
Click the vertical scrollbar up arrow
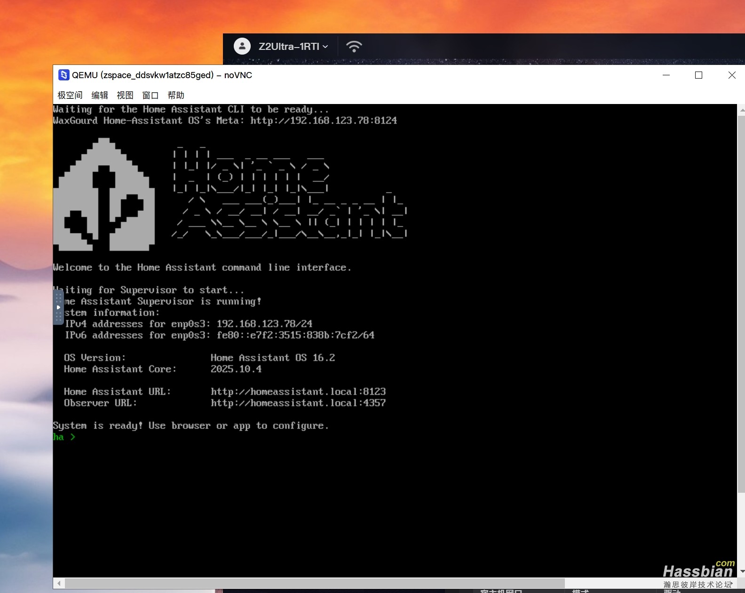[741, 110]
